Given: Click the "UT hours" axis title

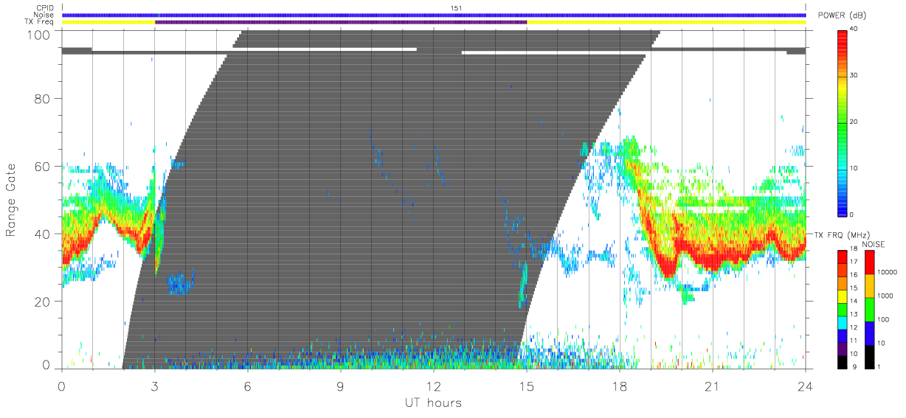Looking at the screenshot, I should (433, 403).
